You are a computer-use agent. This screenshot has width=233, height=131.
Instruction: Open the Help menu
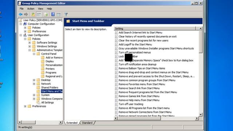click(x=50, y=9)
